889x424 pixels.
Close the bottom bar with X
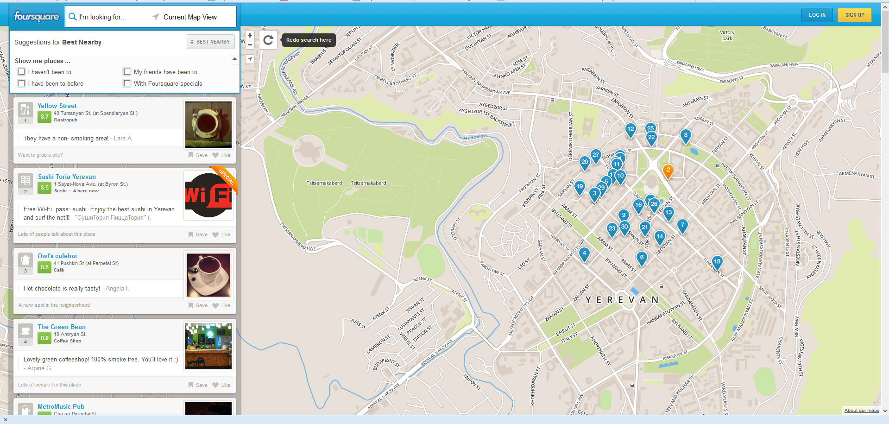6,420
